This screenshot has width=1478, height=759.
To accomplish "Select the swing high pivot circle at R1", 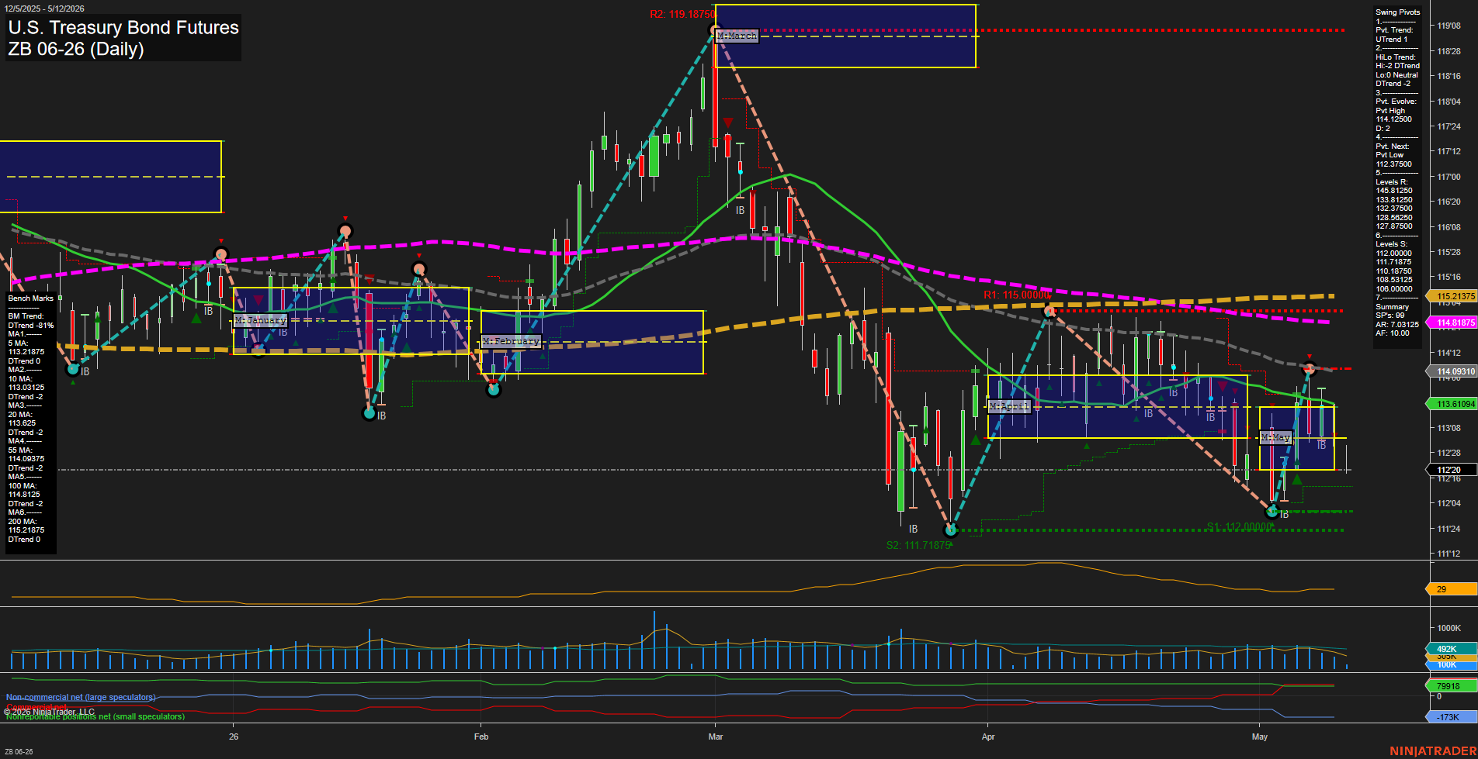I will (x=1050, y=312).
